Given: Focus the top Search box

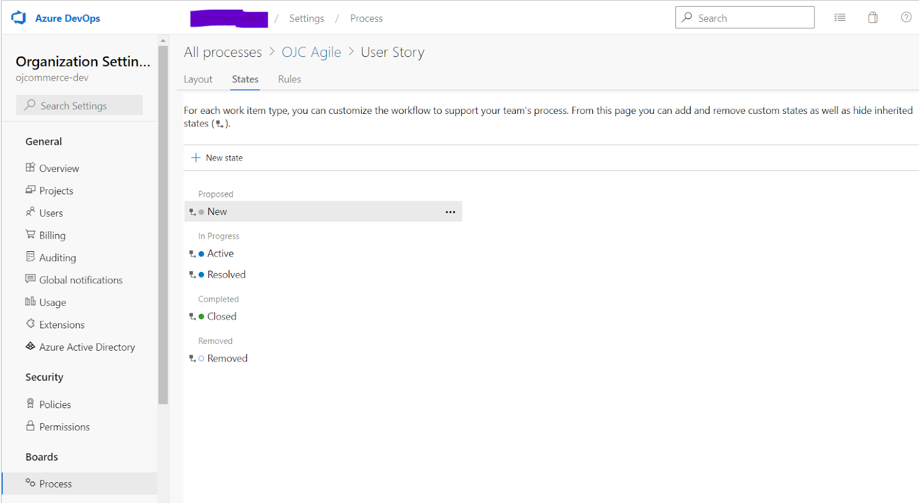Looking at the screenshot, I should click(x=745, y=17).
